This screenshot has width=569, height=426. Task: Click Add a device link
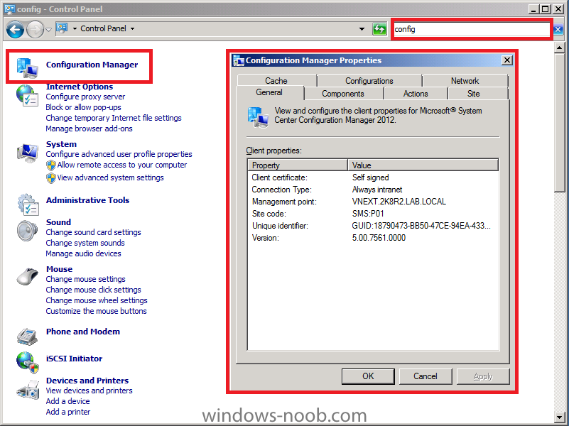tap(67, 401)
